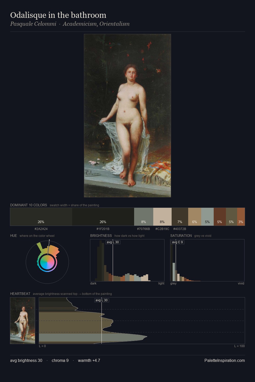Click the 'grey' saturation axis label
This screenshot has width=255, height=382.
(173, 283)
